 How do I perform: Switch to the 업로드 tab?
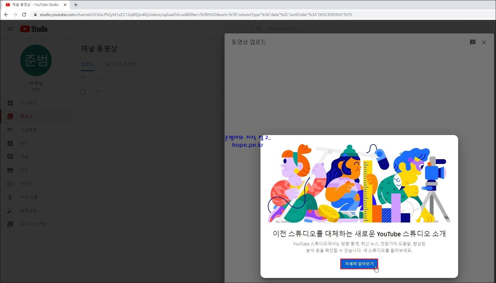click(88, 64)
